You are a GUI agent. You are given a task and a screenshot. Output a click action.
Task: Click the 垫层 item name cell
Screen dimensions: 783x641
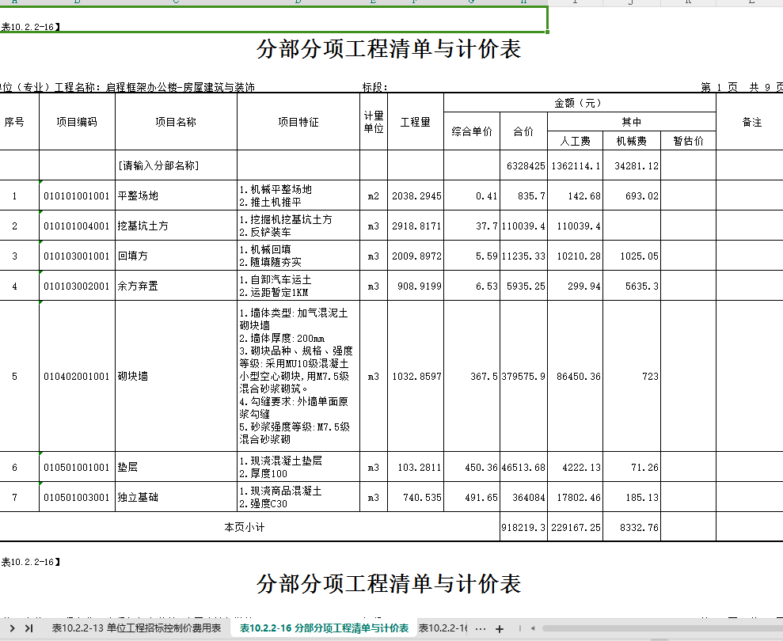pyautogui.click(x=176, y=467)
